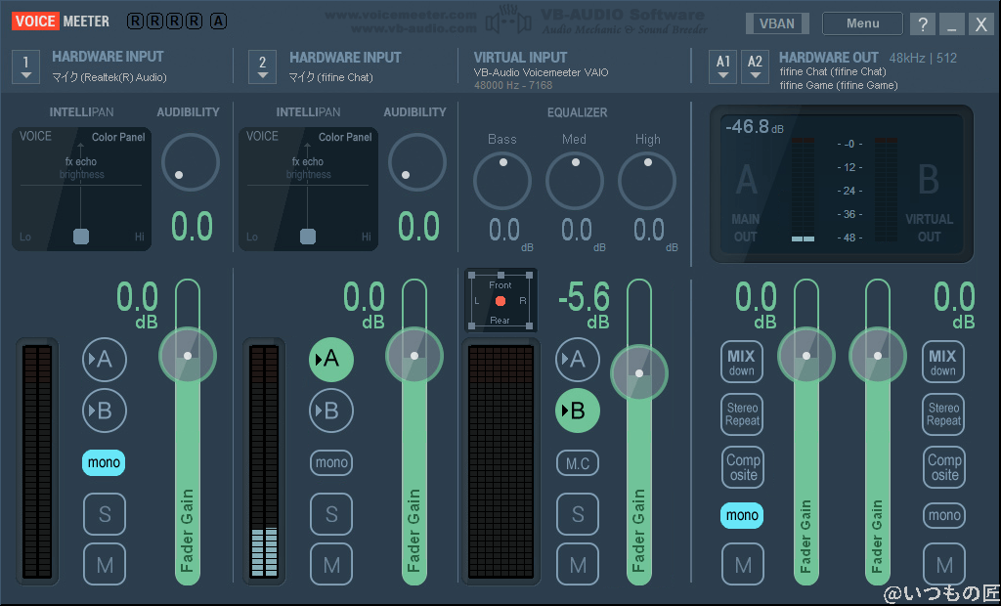Open the Hardware Input 1 device selector

coord(24,66)
